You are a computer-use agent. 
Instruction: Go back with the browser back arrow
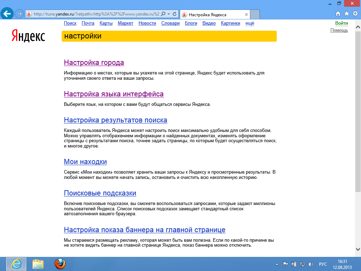[7, 14]
